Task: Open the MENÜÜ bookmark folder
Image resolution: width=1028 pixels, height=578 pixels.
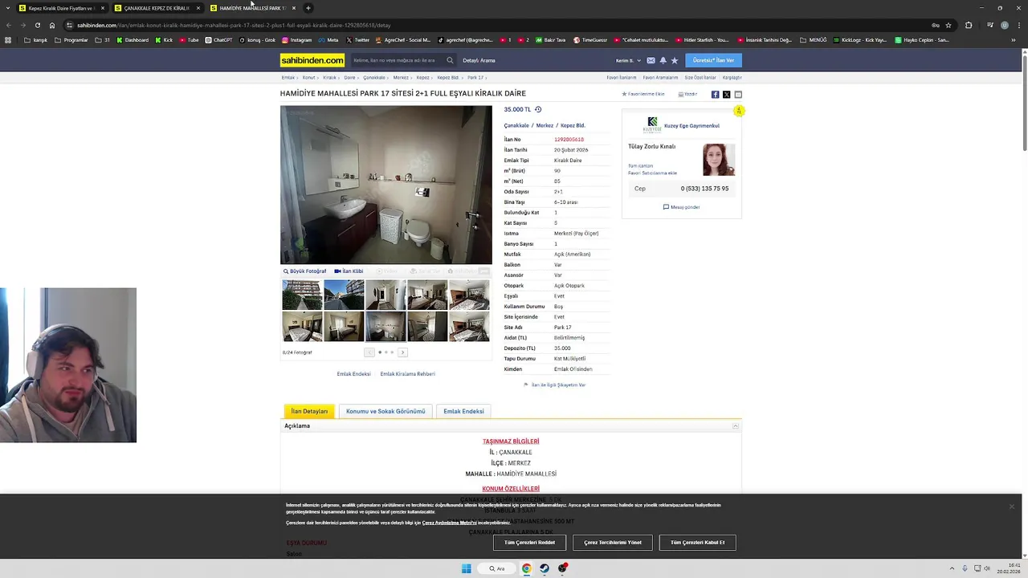Action: [x=814, y=39]
